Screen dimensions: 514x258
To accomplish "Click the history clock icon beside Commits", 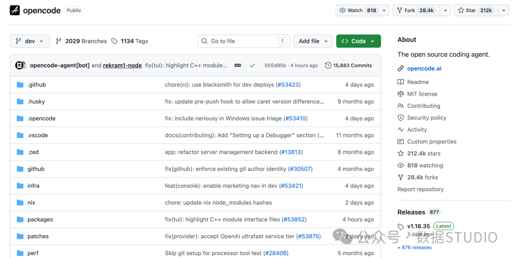I will click(x=328, y=65).
